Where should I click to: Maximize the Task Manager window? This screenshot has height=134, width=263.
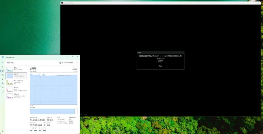pyautogui.click(x=72, y=56)
